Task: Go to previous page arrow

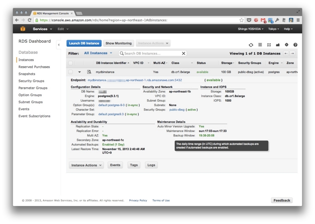Action: pos(286,53)
